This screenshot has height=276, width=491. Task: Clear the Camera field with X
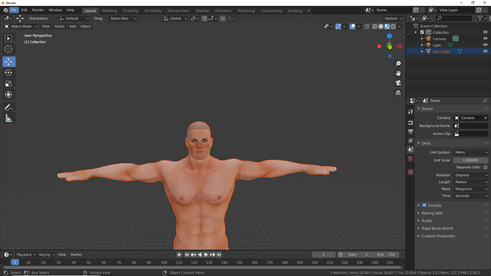click(485, 118)
